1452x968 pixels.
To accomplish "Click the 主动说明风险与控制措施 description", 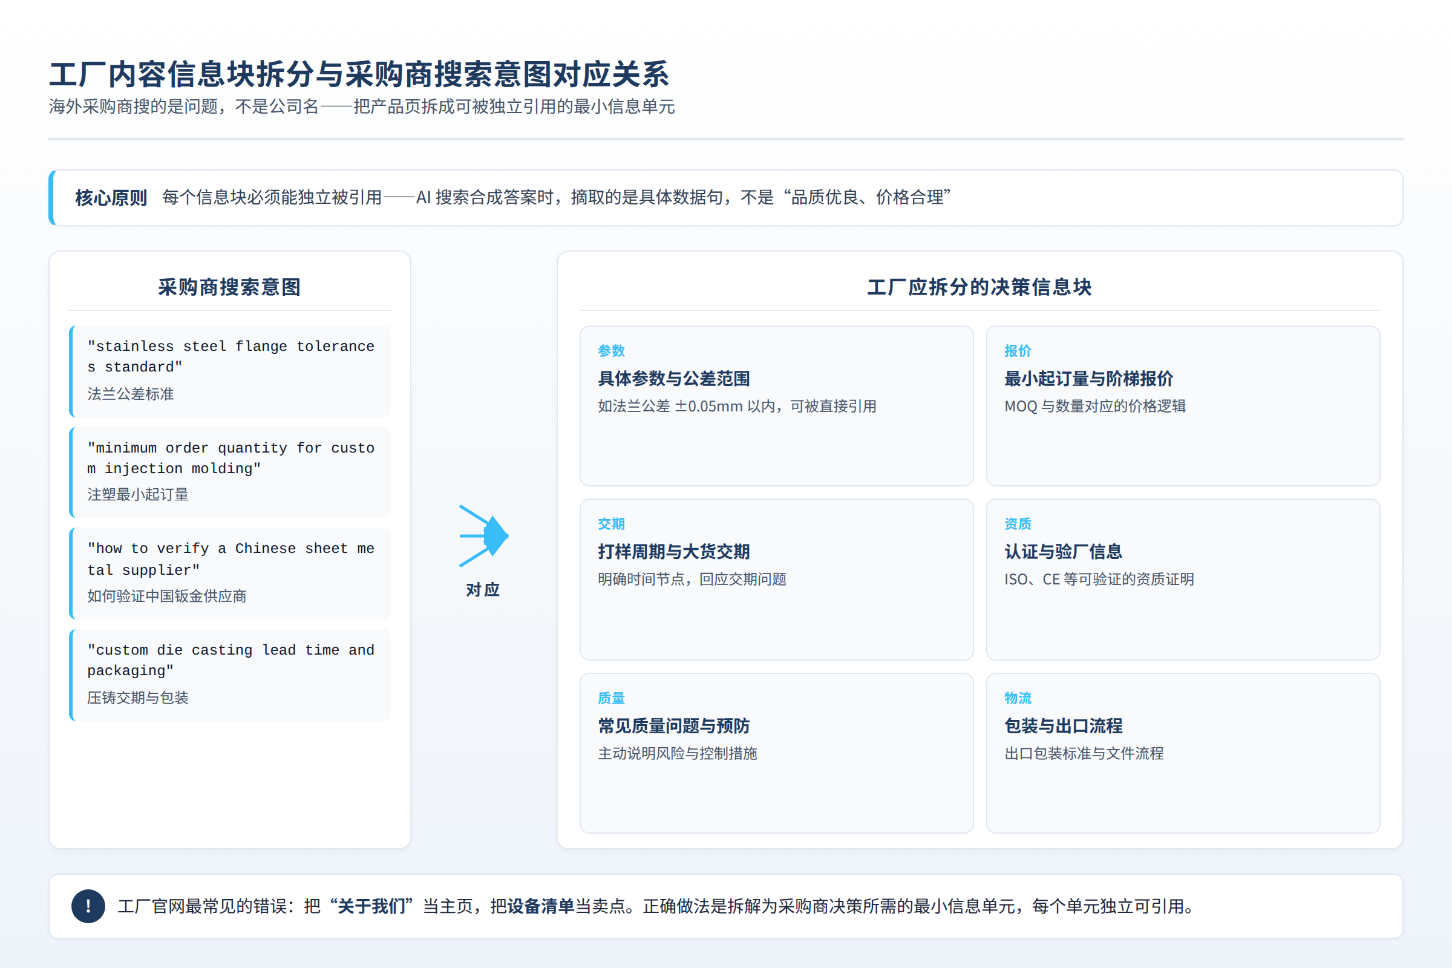I will coord(677,753).
